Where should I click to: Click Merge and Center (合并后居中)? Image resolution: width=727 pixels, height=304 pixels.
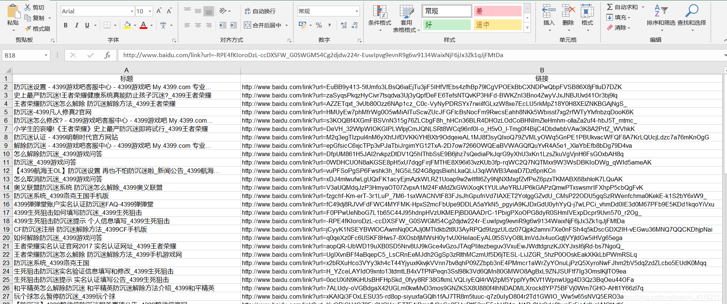click(263, 25)
